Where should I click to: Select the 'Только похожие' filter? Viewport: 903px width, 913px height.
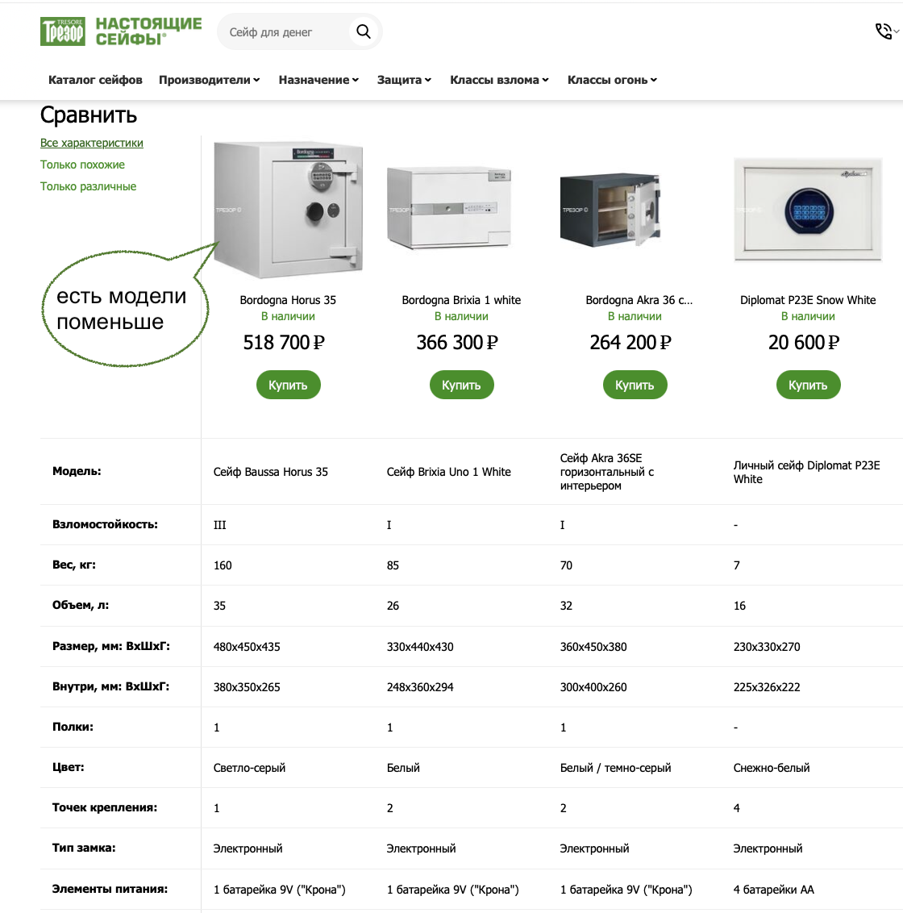coord(82,165)
